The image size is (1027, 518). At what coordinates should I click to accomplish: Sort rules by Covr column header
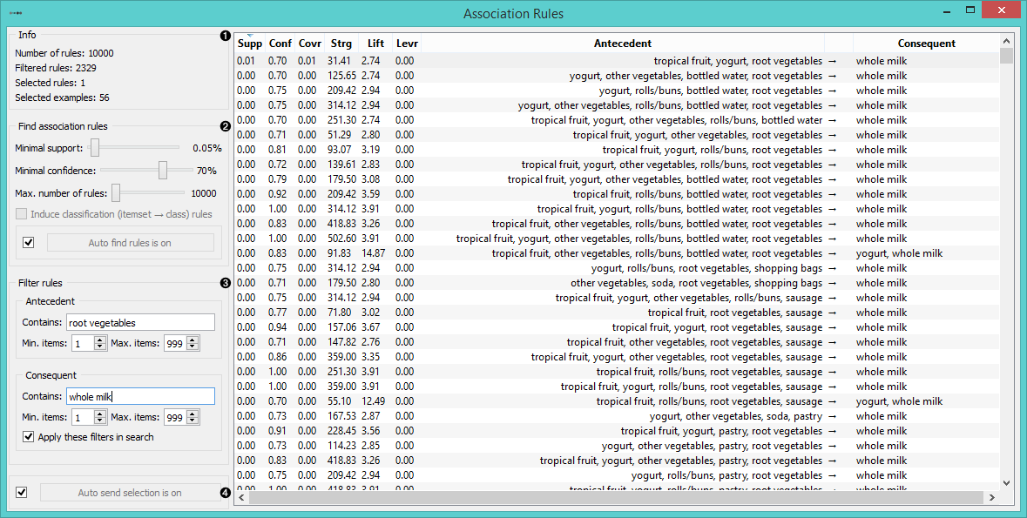tap(310, 44)
